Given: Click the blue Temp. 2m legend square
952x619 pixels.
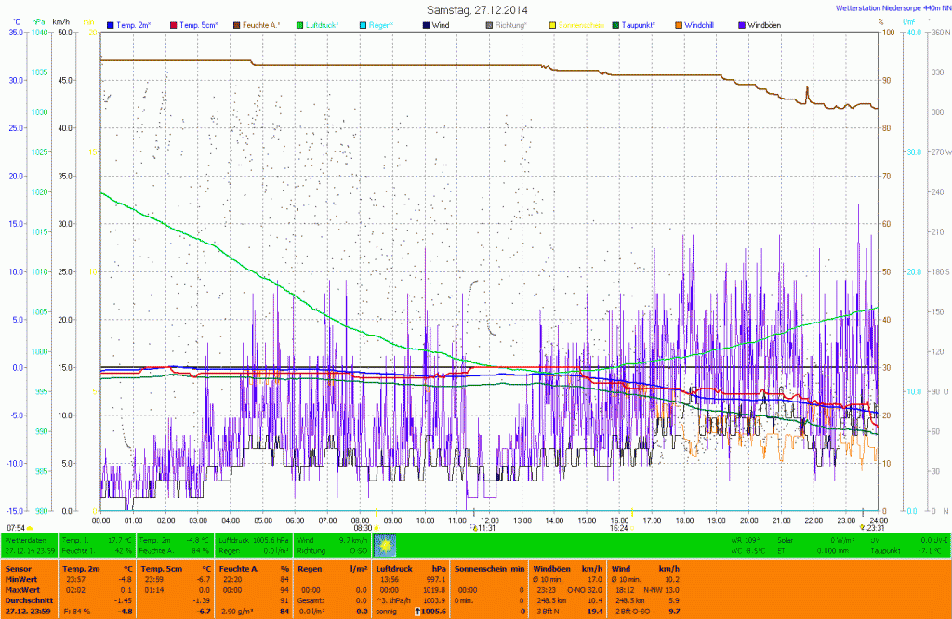Looking at the screenshot, I should (111, 24).
